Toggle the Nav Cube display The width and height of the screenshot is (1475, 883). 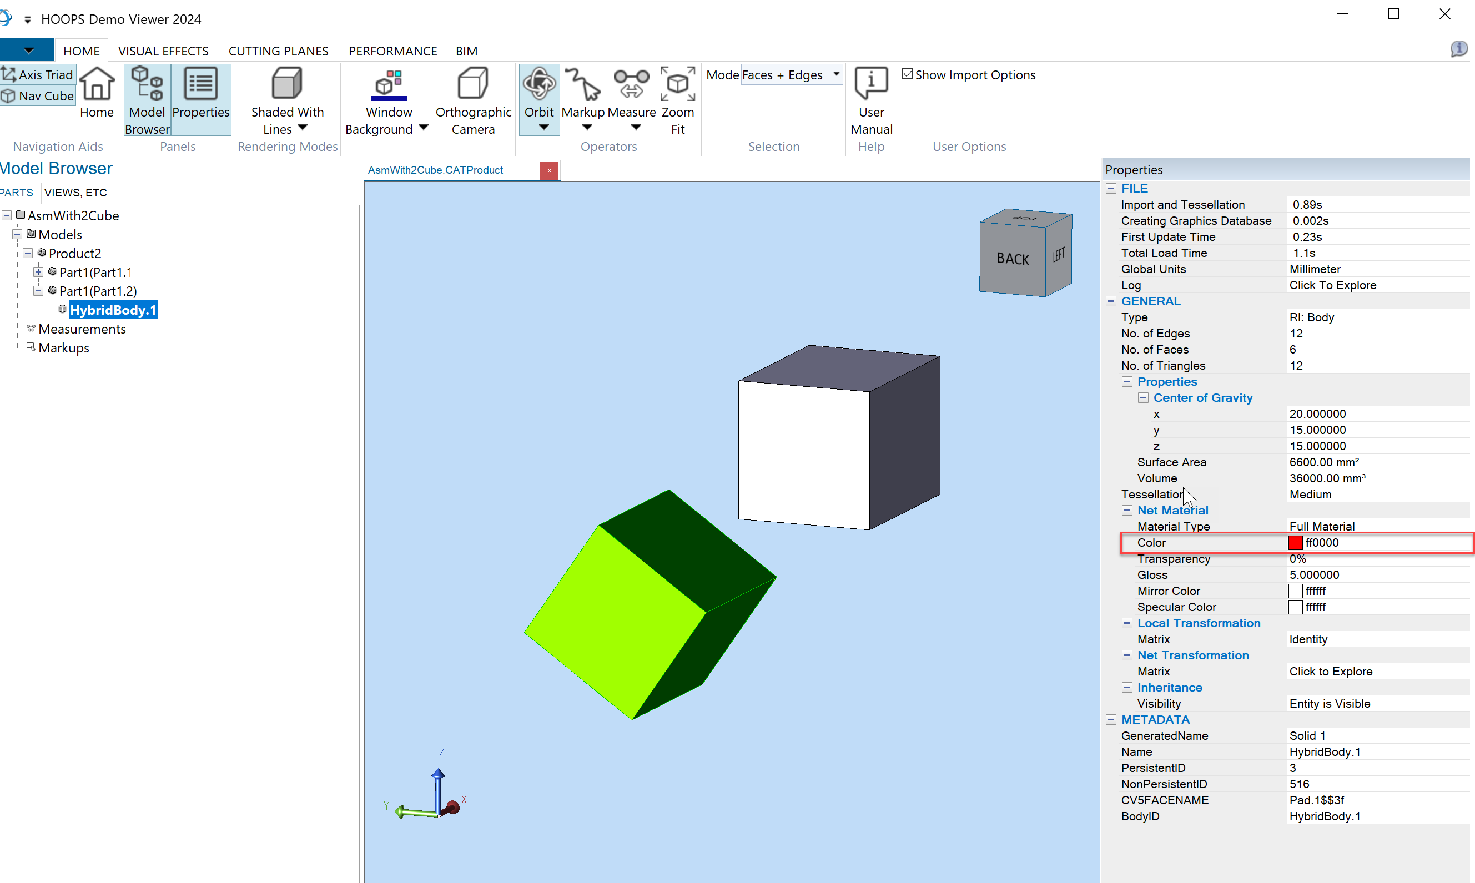(38, 96)
